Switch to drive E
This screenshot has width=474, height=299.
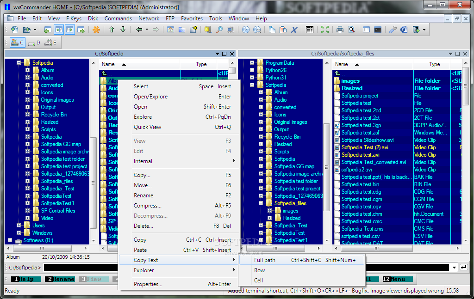point(50,43)
